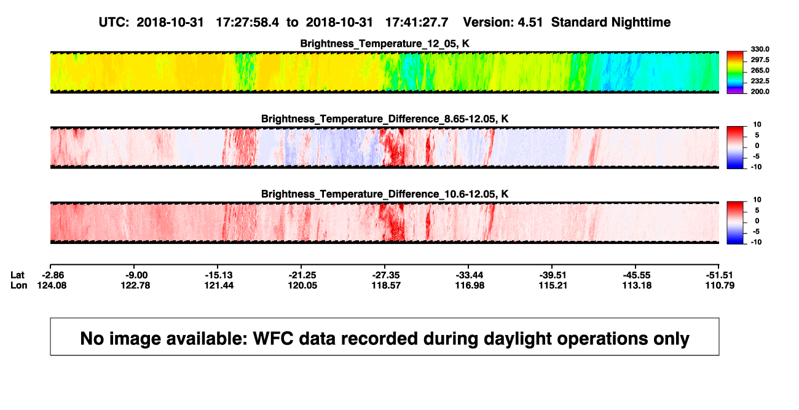Click longitude value 110.79
Viewport: 799px width, 410px height.
pos(719,285)
